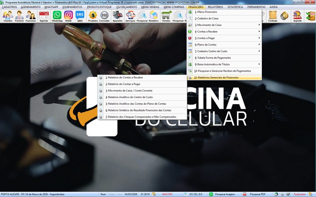Click Pesquisar Imagens in status bar
Viewport: 316px width, 197px height.
click(225, 194)
